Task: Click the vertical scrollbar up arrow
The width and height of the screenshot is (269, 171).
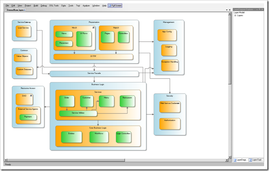Action: [229, 14]
